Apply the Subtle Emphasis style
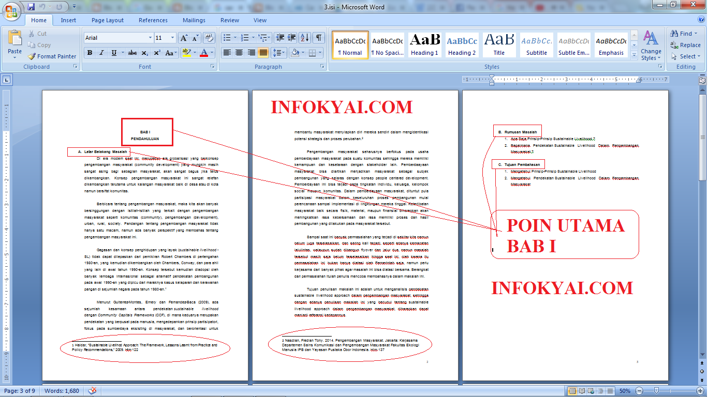This screenshot has height=397, width=708. pos(574,45)
